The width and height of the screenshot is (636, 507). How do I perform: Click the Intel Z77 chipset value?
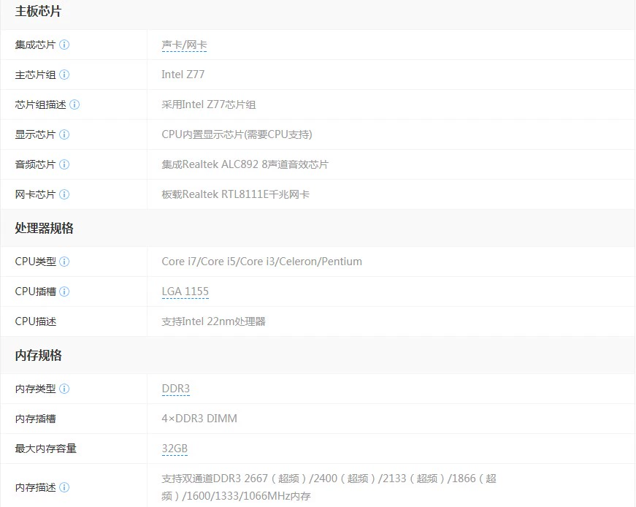pos(183,75)
